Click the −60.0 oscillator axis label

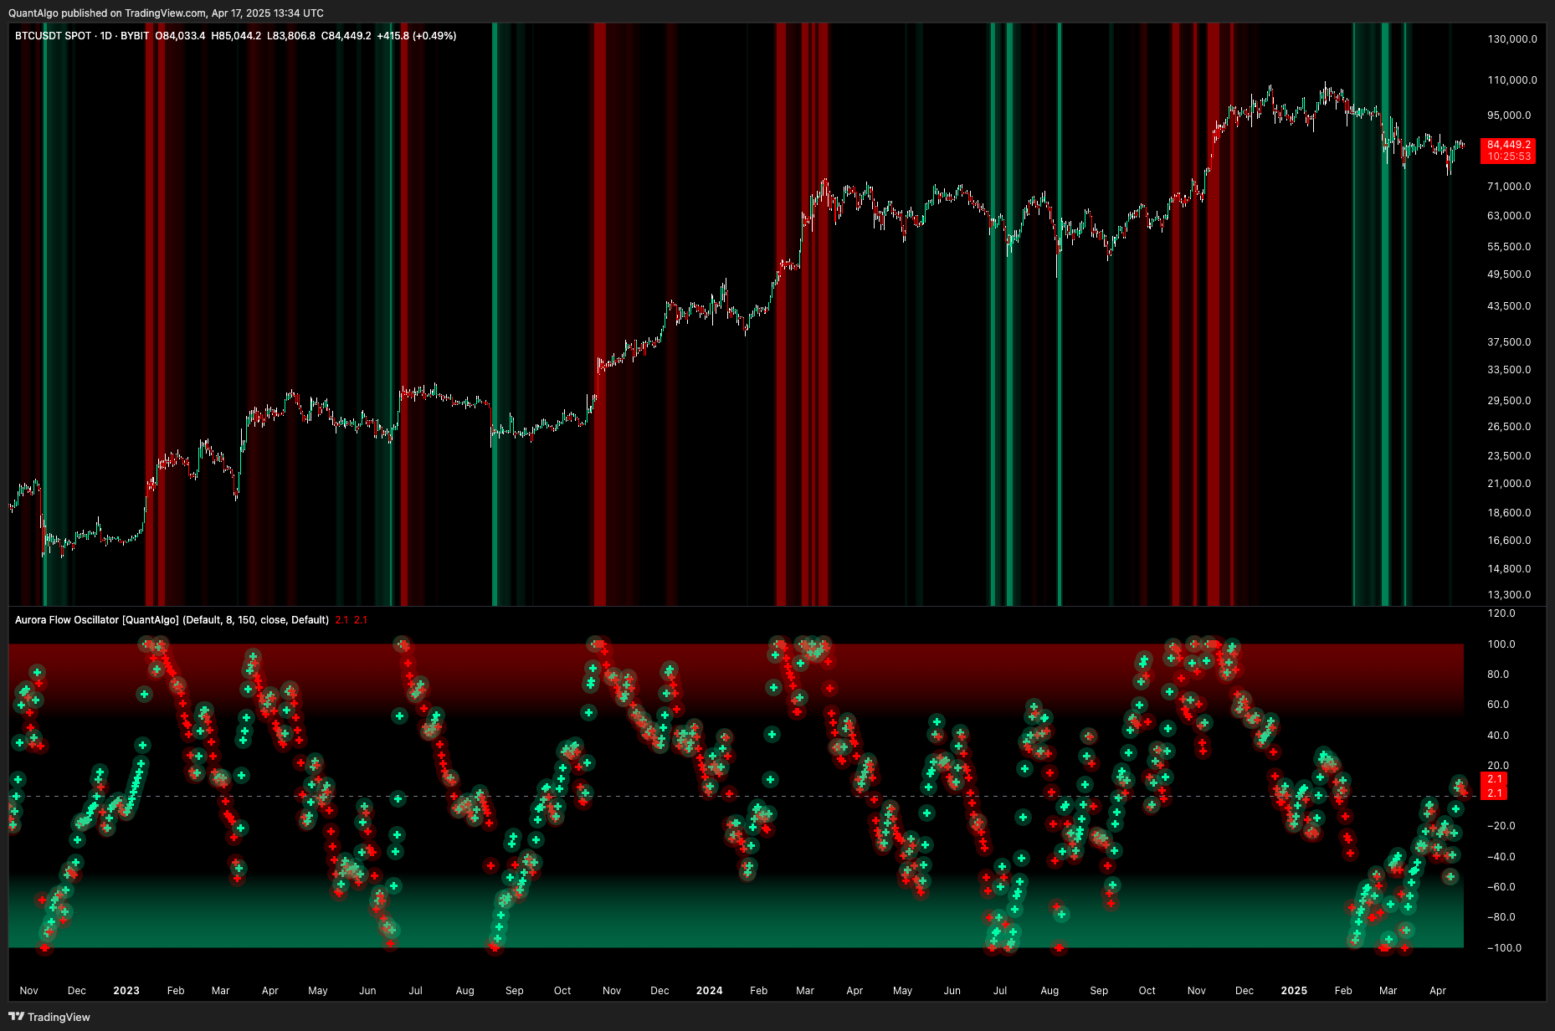1501,887
